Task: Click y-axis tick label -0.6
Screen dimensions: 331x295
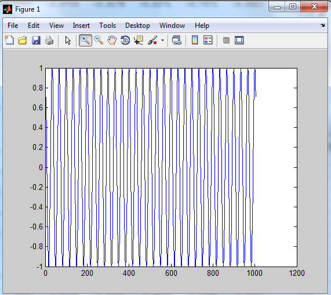Action: click(37, 226)
